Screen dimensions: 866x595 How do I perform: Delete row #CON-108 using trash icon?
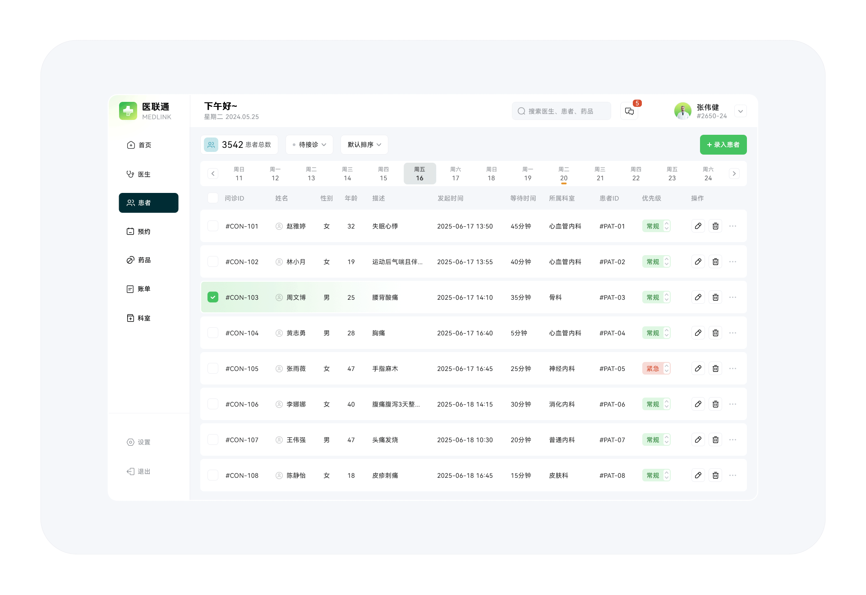(x=715, y=475)
